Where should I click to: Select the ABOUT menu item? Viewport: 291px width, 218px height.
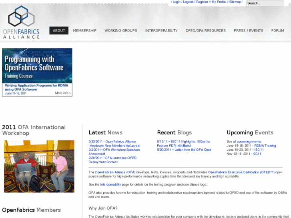pyautogui.click(x=59, y=30)
